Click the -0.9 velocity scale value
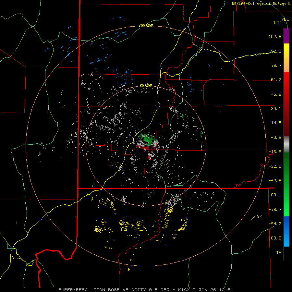 (276, 138)
